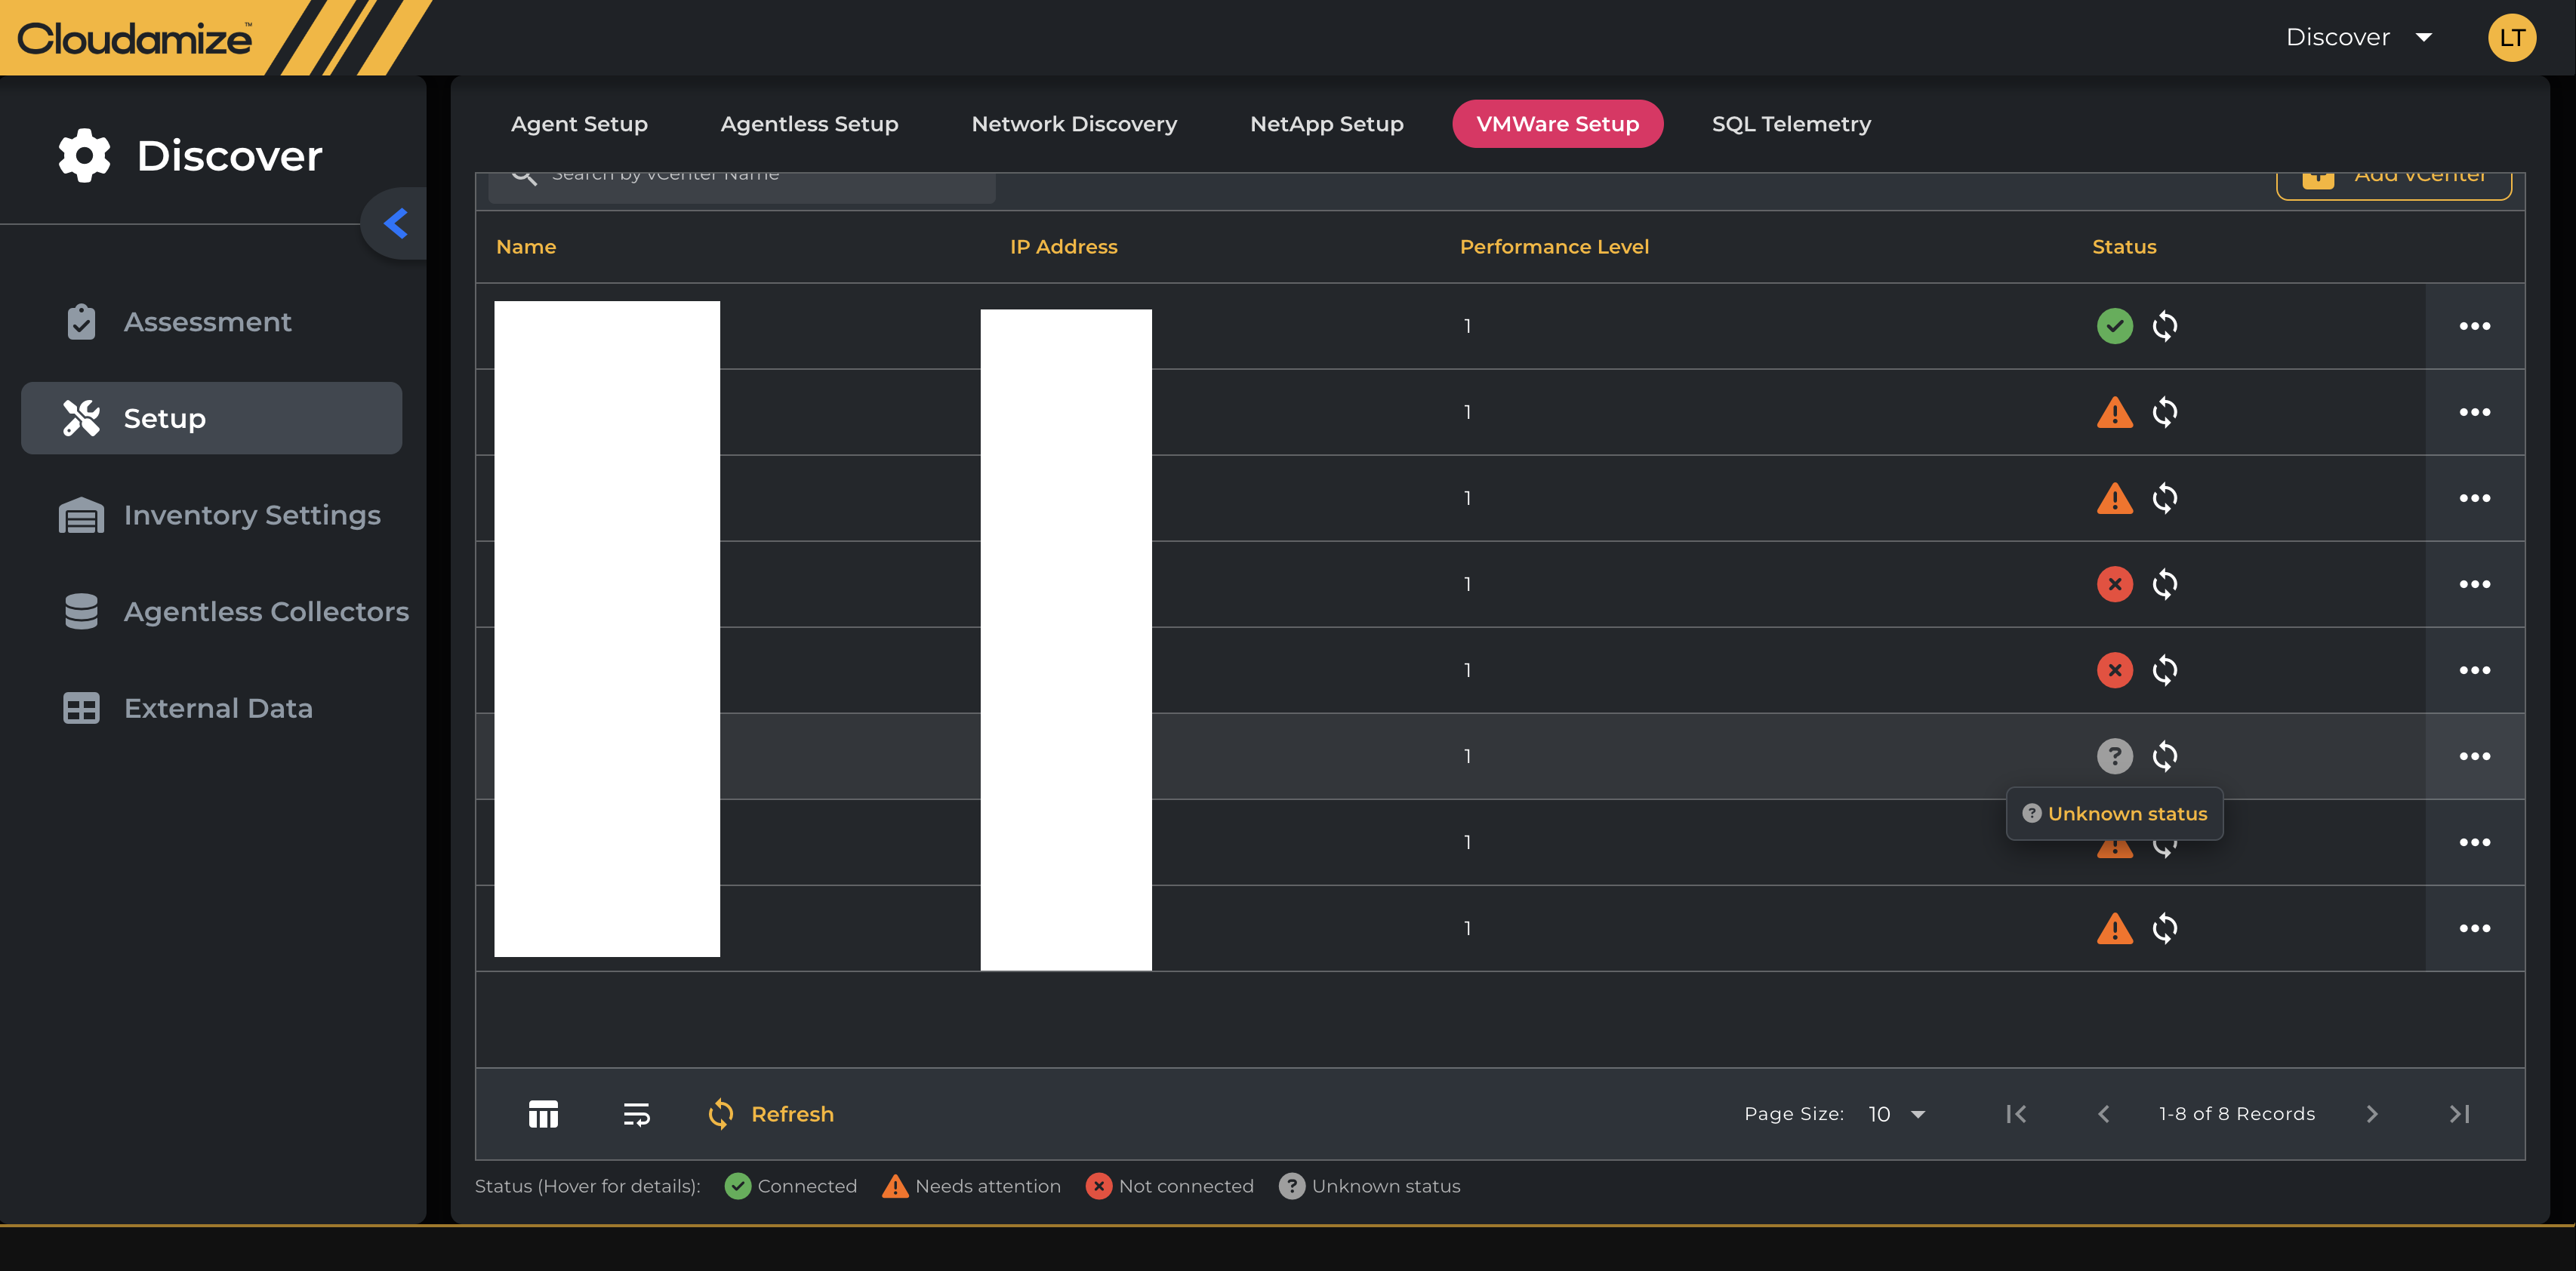Click the resync icon in the last table row
This screenshot has height=1271, width=2576.
(2164, 928)
